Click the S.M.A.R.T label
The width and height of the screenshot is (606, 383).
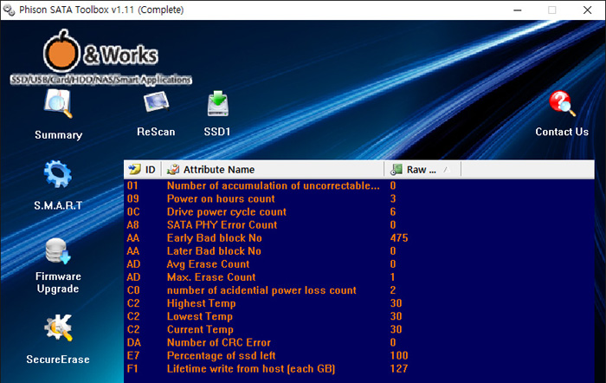click(x=58, y=205)
